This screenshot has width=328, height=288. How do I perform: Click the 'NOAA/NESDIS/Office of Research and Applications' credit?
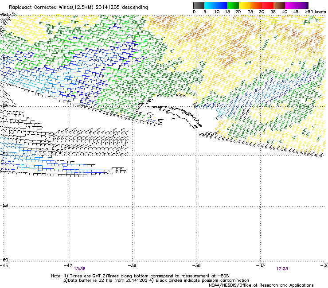pos(261,285)
